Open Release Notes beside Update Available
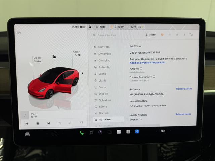215x161 pixels. (x=183, y=114)
